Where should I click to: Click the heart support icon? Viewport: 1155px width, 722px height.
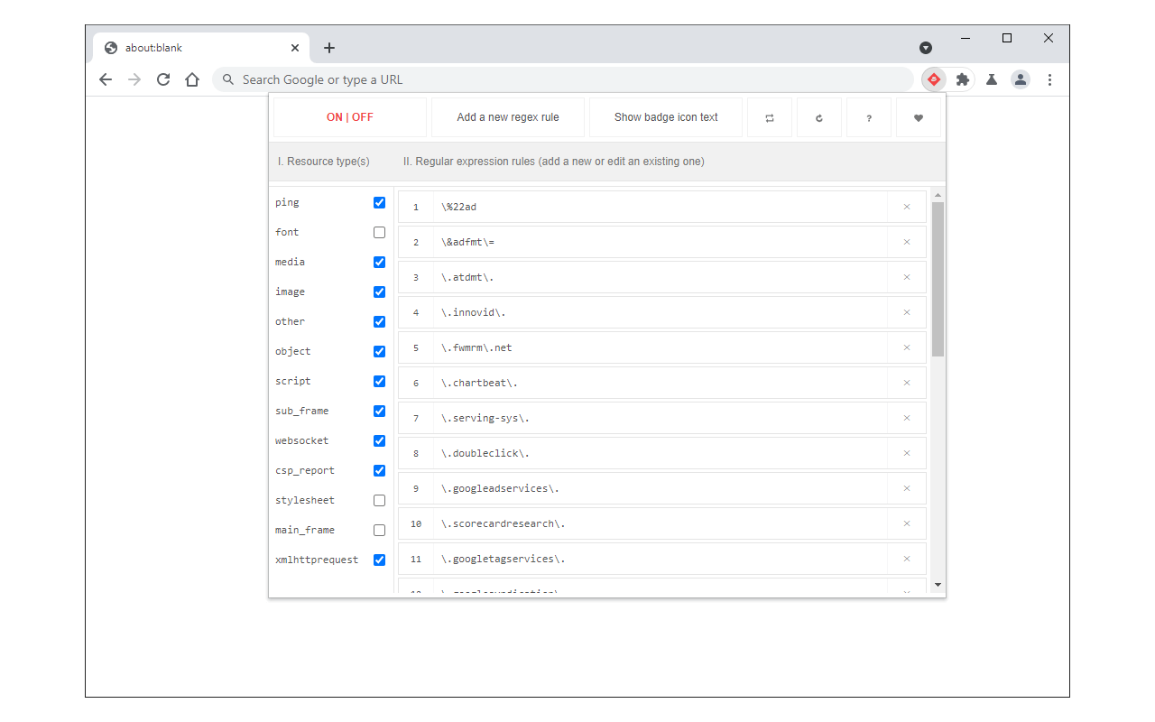pyautogui.click(x=919, y=117)
